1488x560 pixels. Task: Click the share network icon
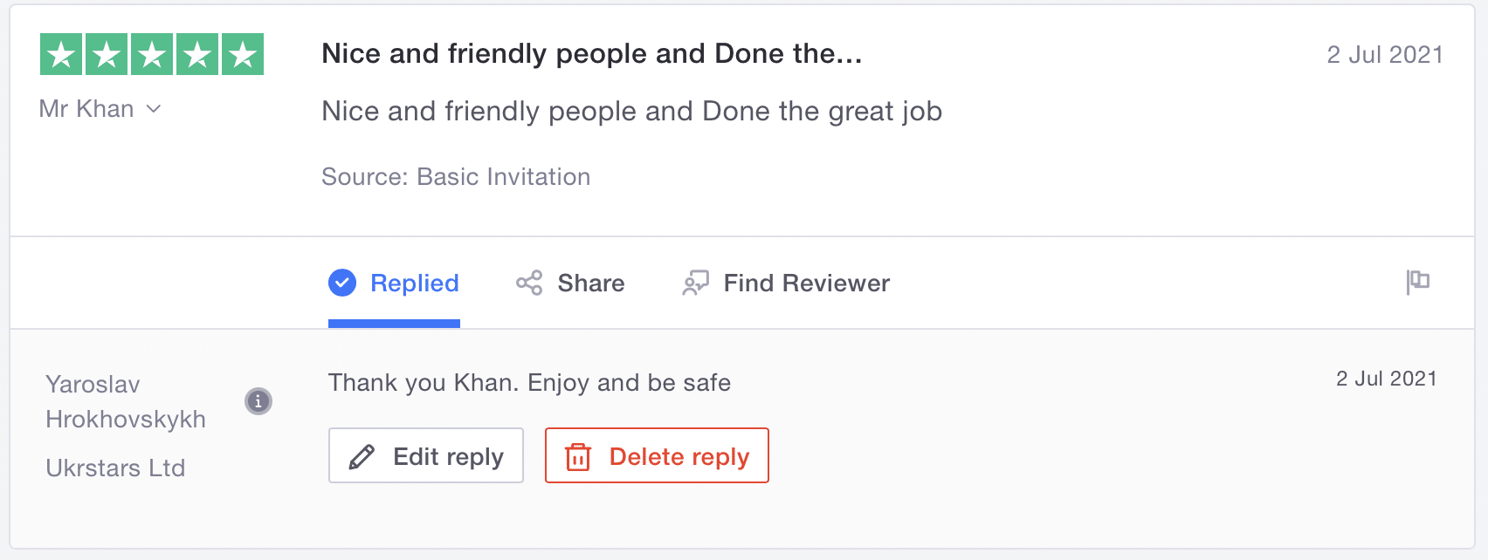point(529,283)
